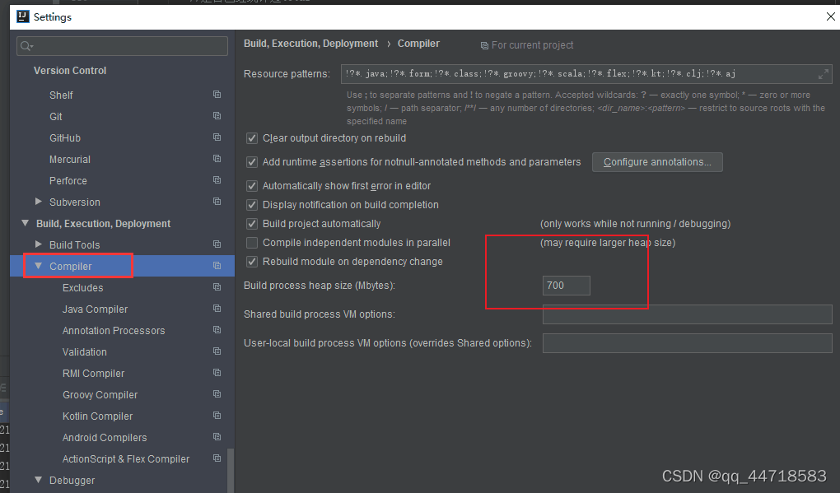840x493 pixels.
Task: Click the icon next to Kotlin Compiler
Action: pyautogui.click(x=217, y=416)
